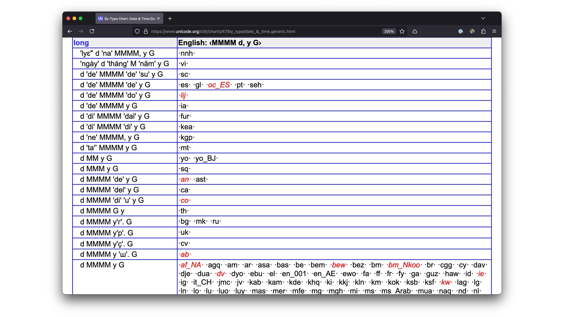Click the red bm_Nkoo locale
The image size is (564, 317).
[x=404, y=265]
